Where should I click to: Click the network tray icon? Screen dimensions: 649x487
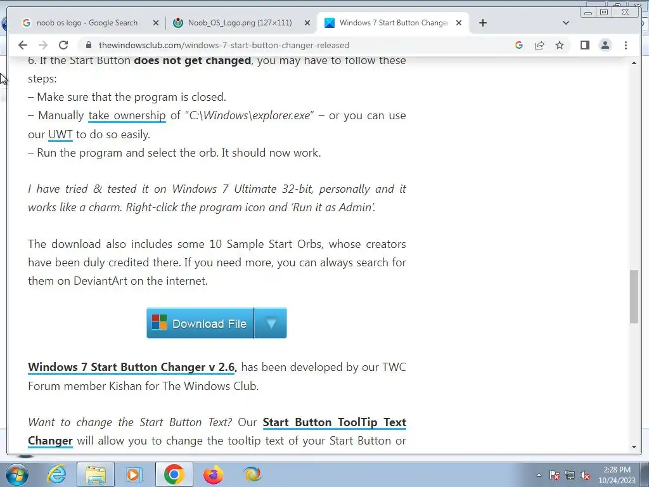click(570, 476)
